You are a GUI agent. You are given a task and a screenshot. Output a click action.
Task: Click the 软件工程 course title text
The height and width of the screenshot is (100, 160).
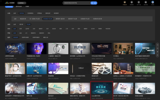pyautogui.click(x=29, y=96)
